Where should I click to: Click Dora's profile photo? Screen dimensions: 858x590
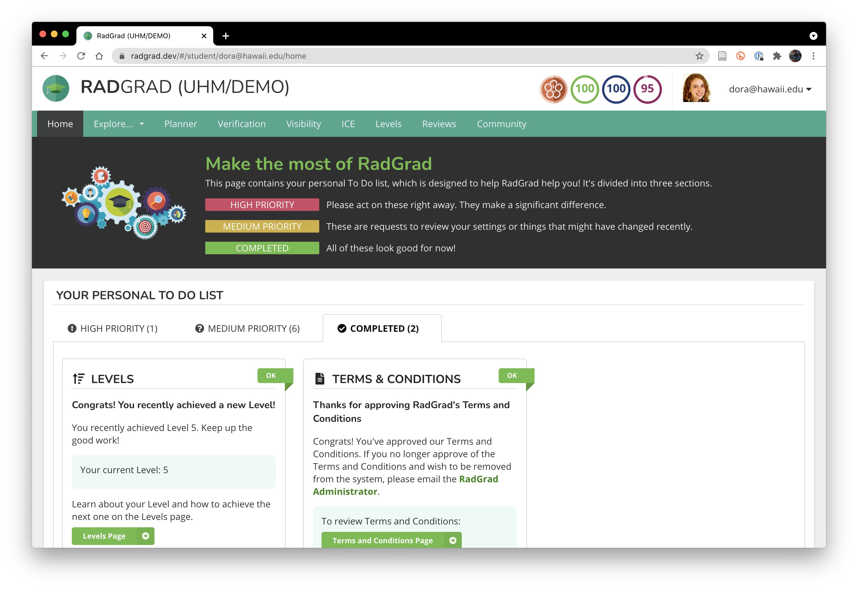click(x=697, y=88)
